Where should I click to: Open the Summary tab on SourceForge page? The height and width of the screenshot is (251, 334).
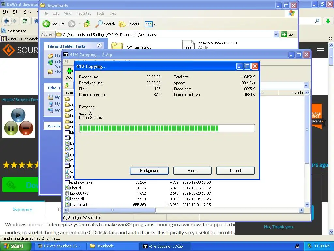[23, 209]
